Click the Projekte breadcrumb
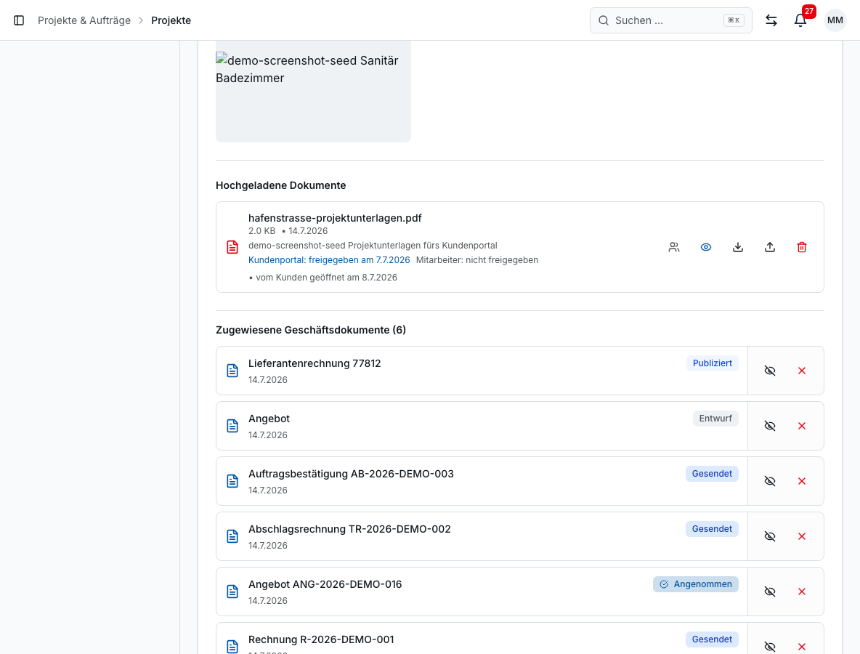 click(x=171, y=20)
